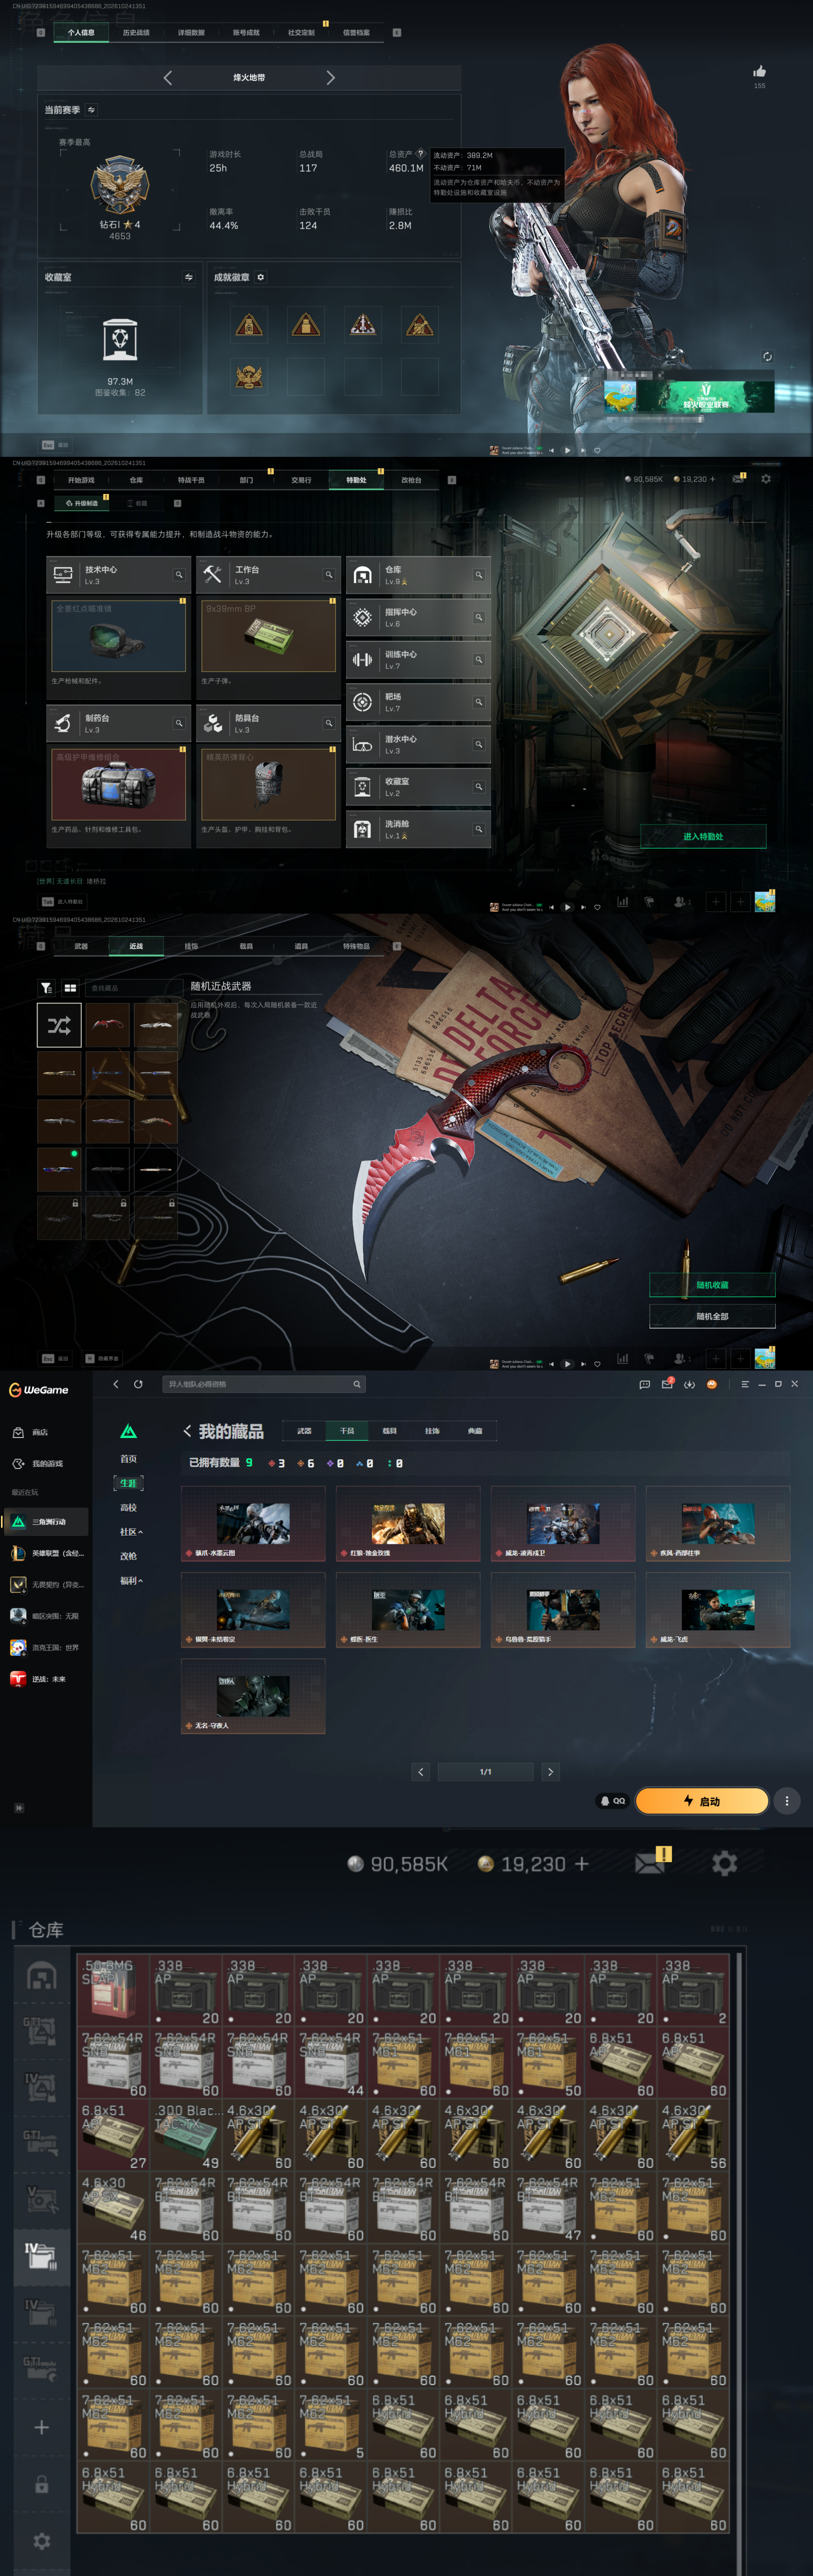Screen dimensions: 813x2576
Task: Open the WeGame download manager icon
Action: (x=689, y=1384)
